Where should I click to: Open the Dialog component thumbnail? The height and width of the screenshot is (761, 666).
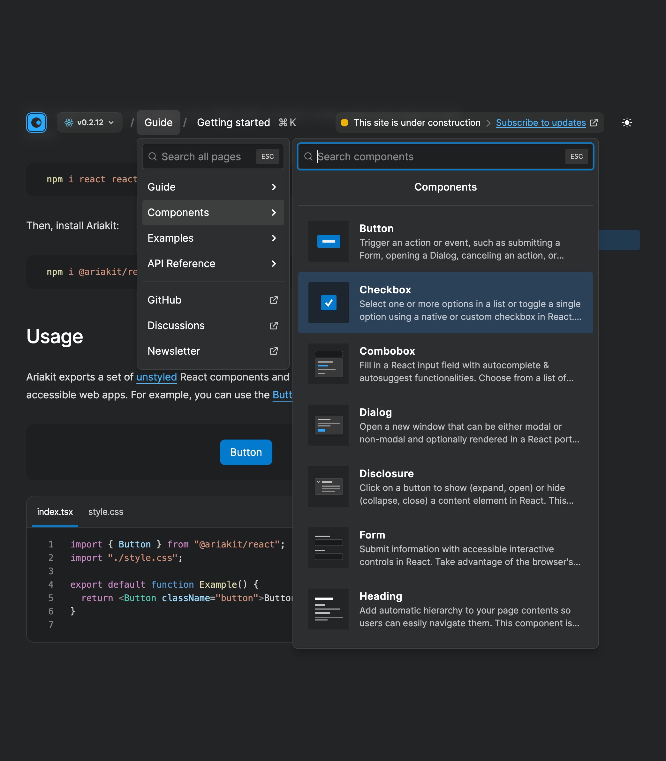pyautogui.click(x=329, y=426)
